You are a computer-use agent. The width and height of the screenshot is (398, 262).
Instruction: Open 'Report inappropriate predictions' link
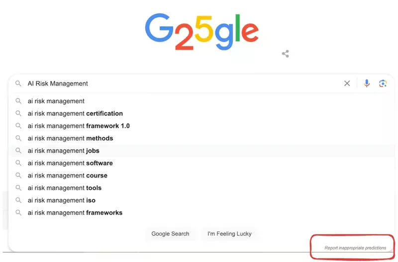pyautogui.click(x=355, y=248)
